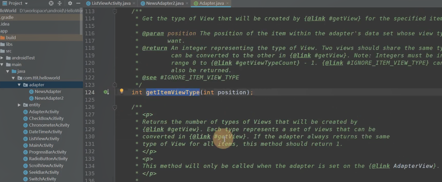442x182 pixels.
Task: Select the Adapter.java tab
Action: [211, 3]
